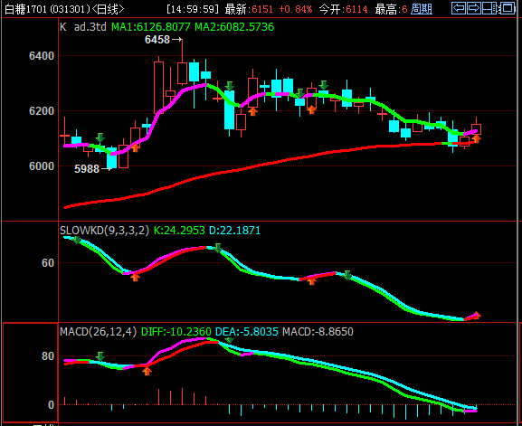Go back with the left arrow icon
This screenshot has height=426, width=522.
tap(459, 8)
